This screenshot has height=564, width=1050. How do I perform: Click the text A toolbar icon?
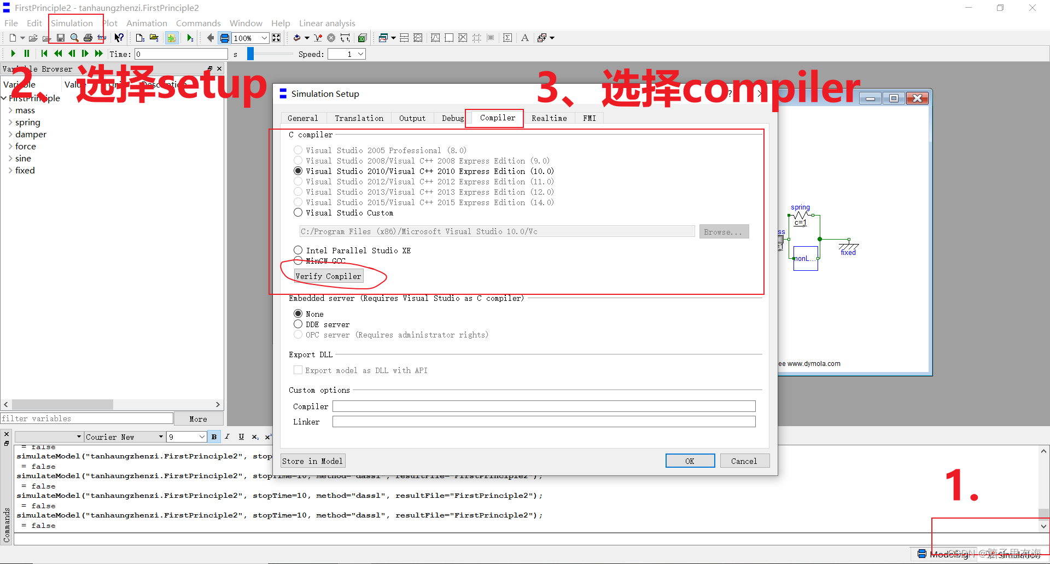point(525,38)
